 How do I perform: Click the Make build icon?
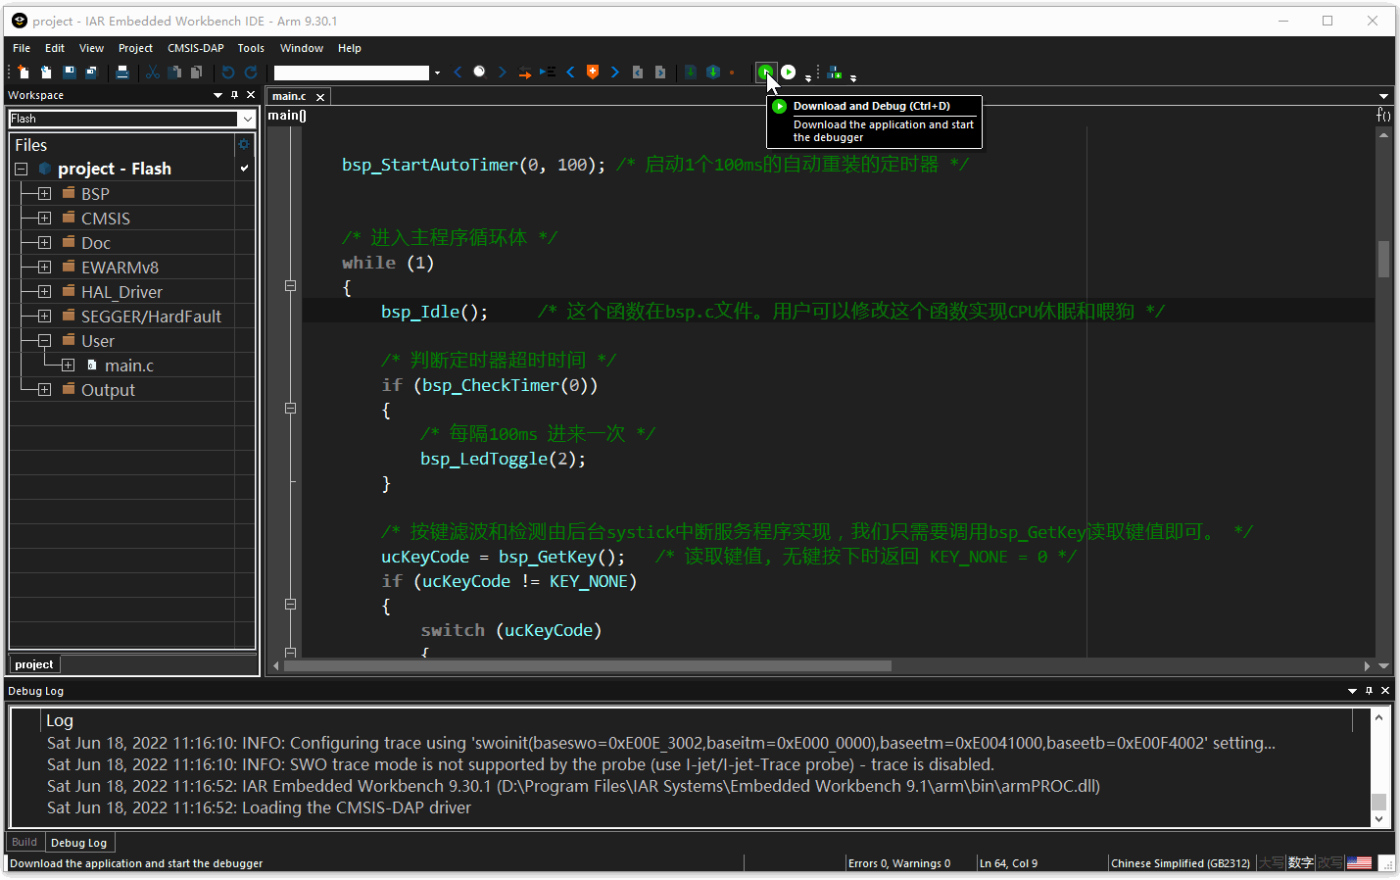pyautogui.click(x=713, y=72)
